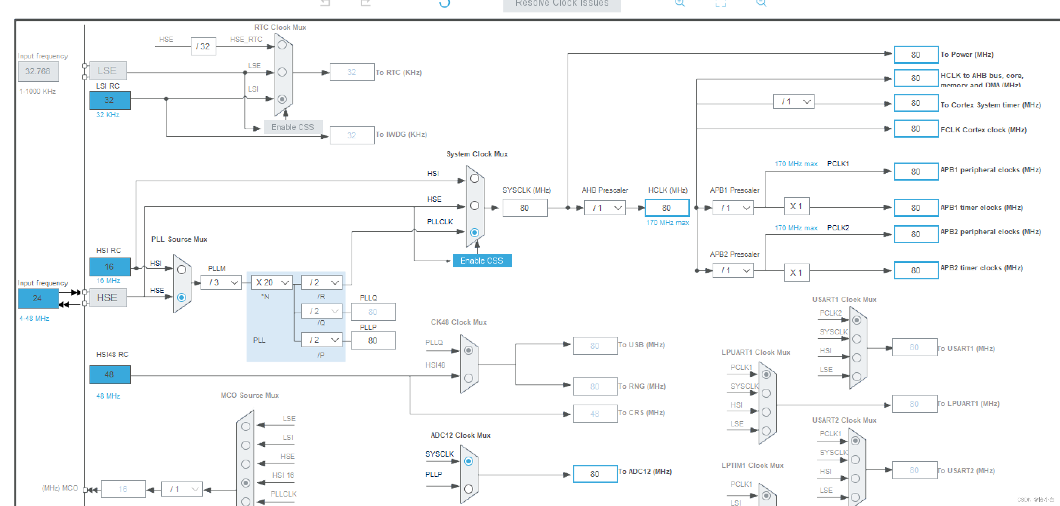This screenshot has height=506, width=1060.
Task: Click the To Power (MHz) value box
Action: (916, 55)
